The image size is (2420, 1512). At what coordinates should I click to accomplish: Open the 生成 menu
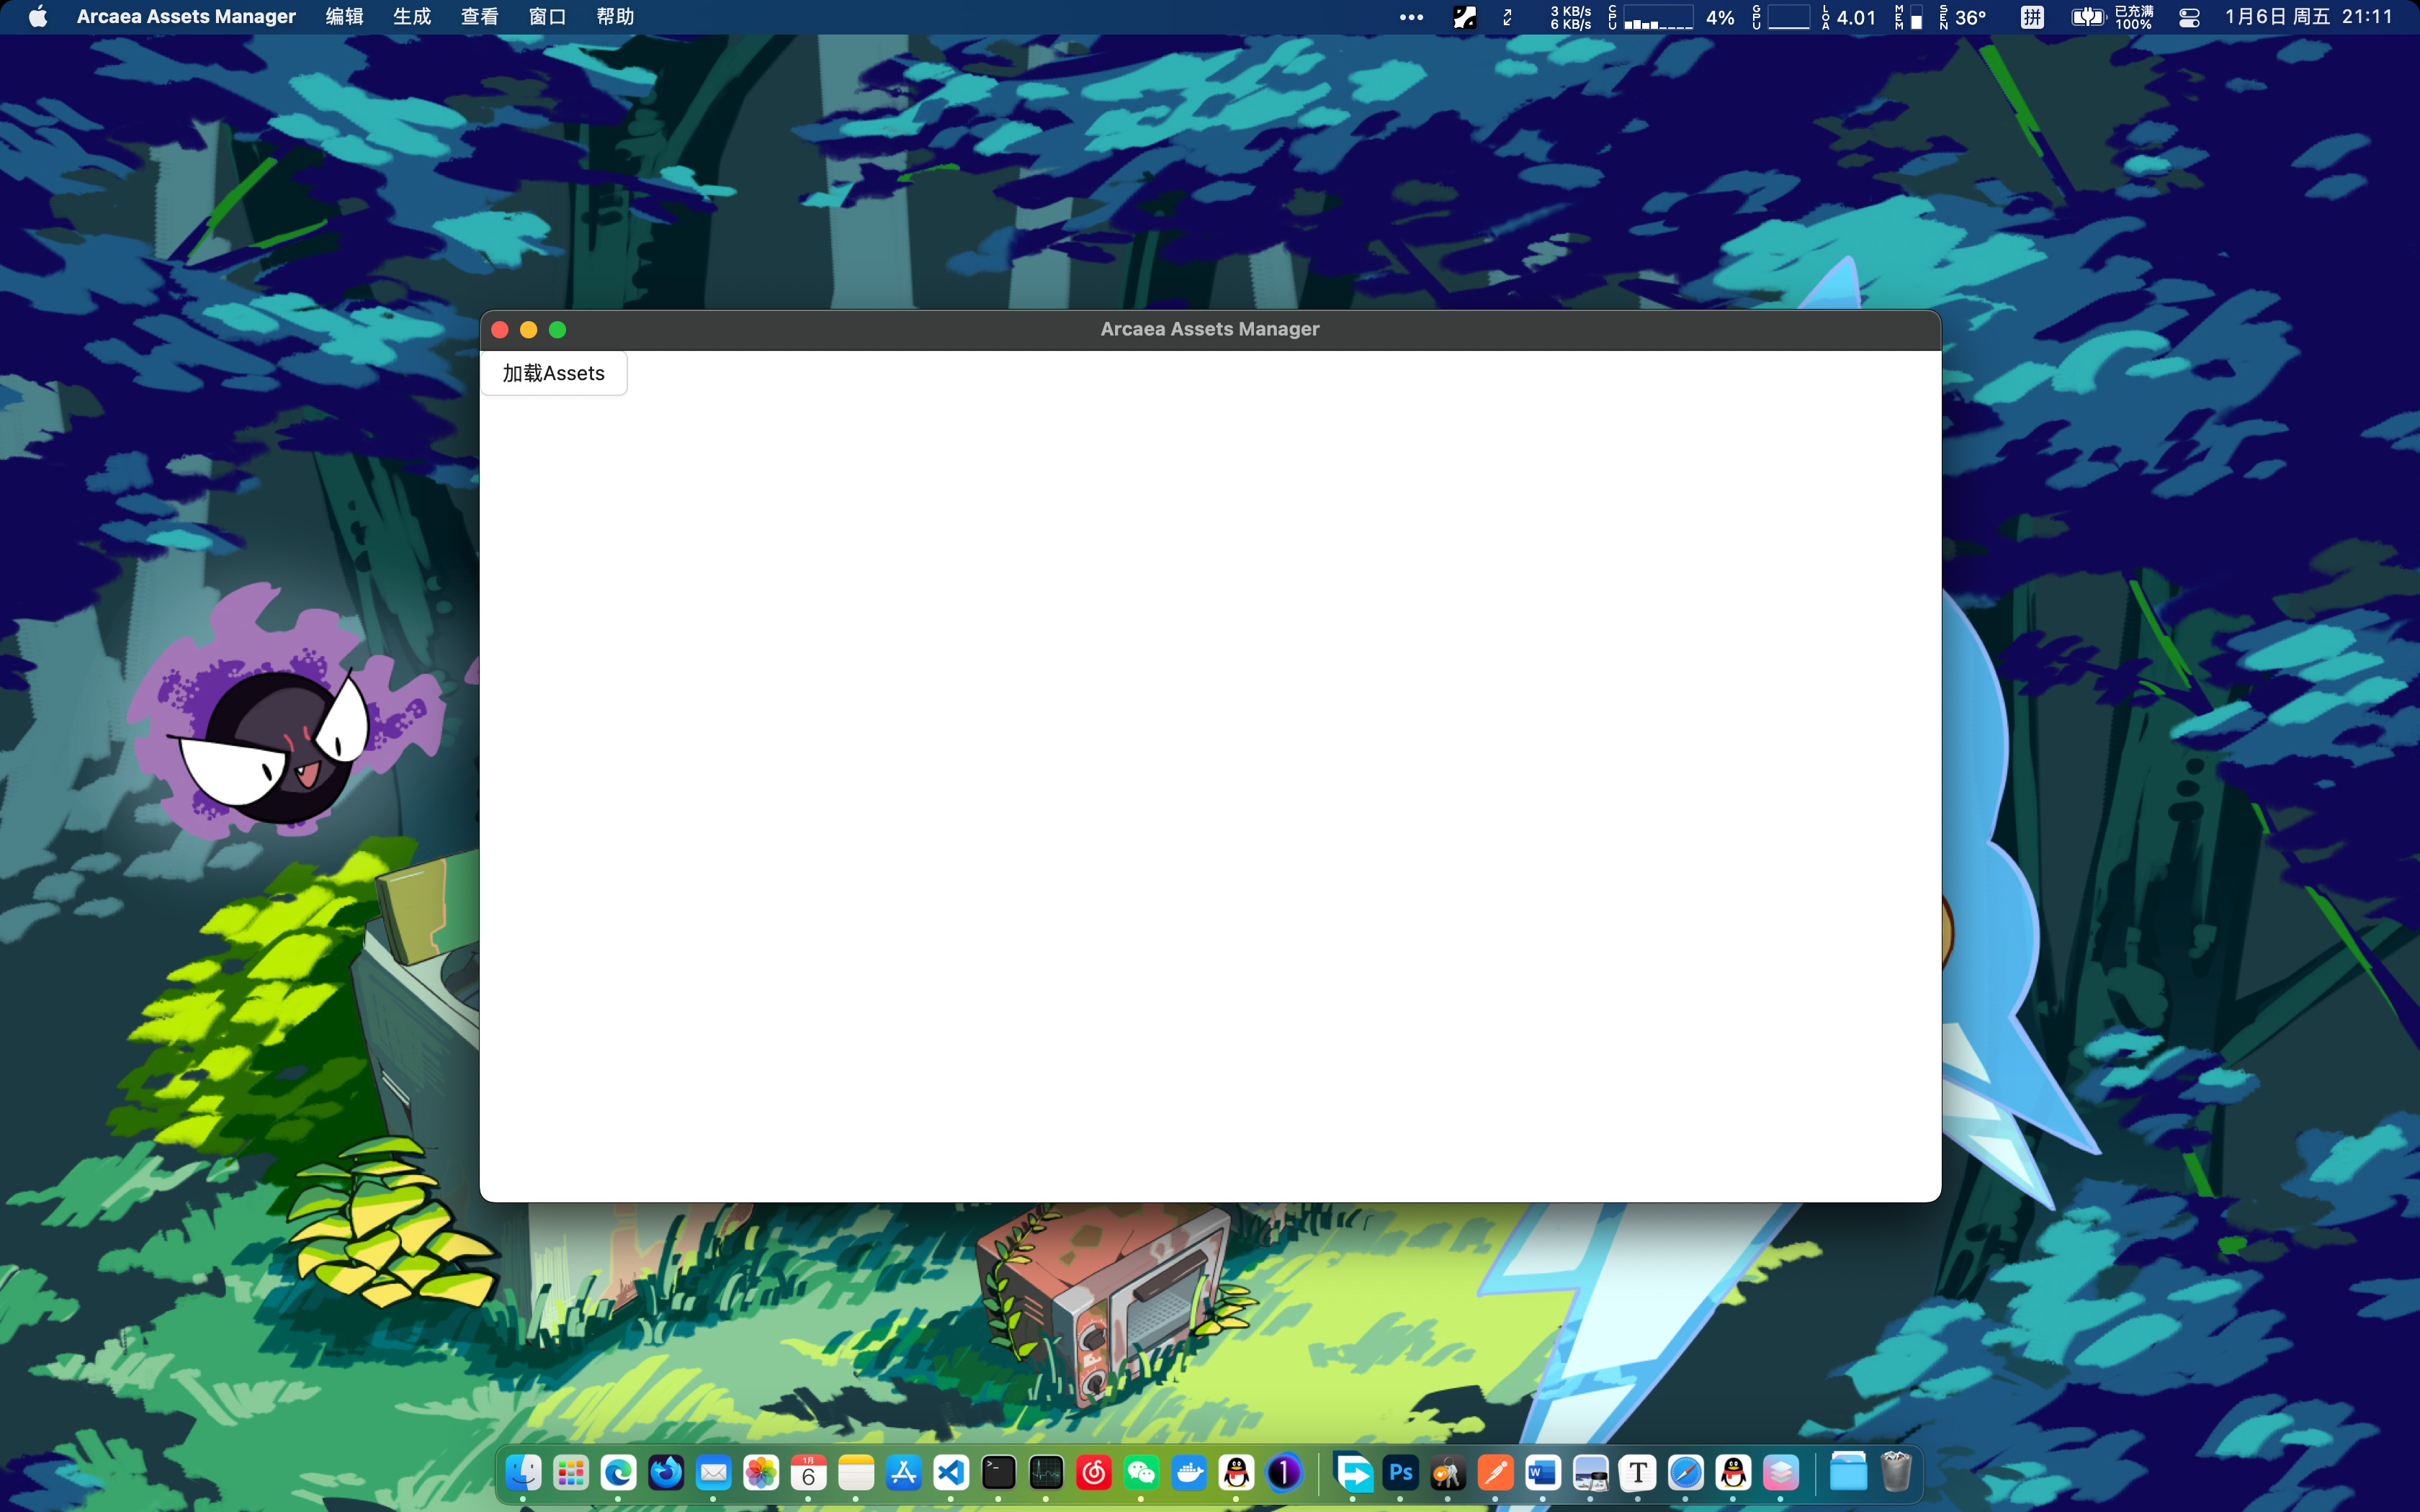click(x=412, y=17)
